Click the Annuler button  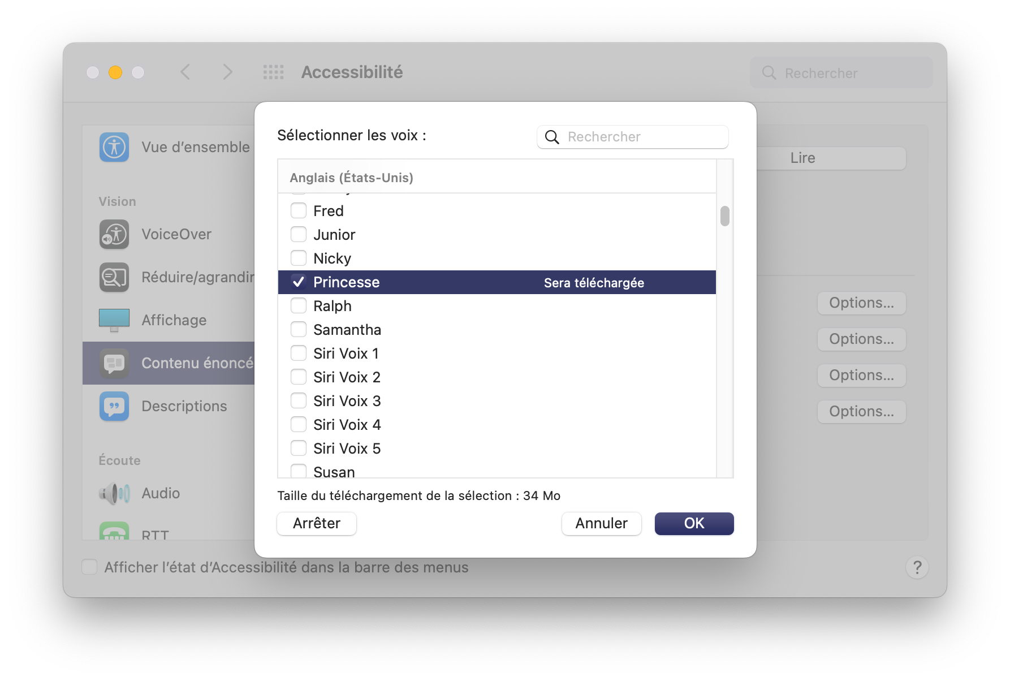602,523
